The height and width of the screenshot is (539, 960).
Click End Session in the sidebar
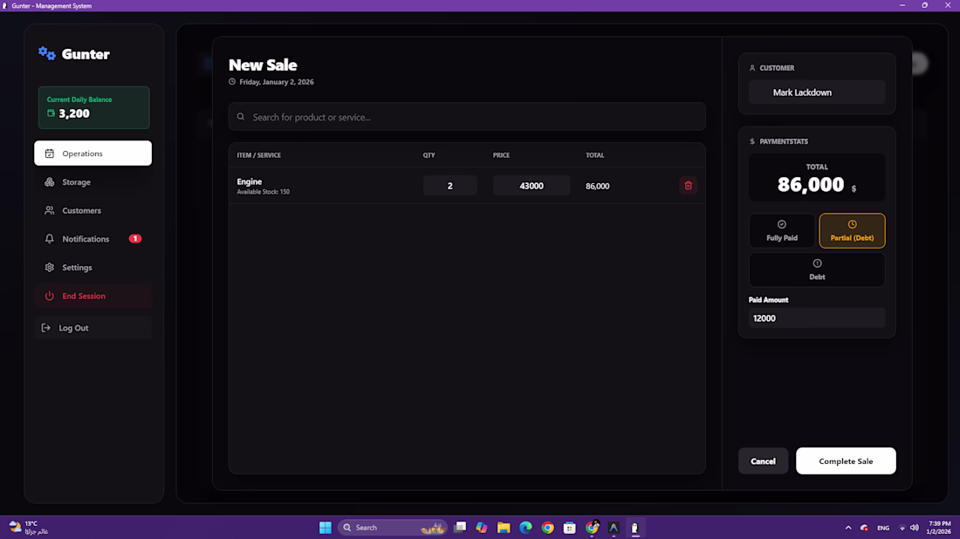pos(93,297)
